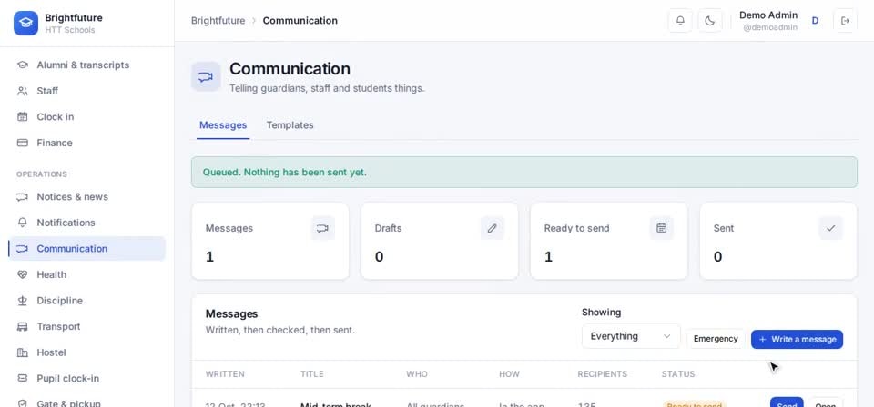This screenshot has height=407, width=874.
Task: Send the Mid-term break message
Action: [787, 403]
